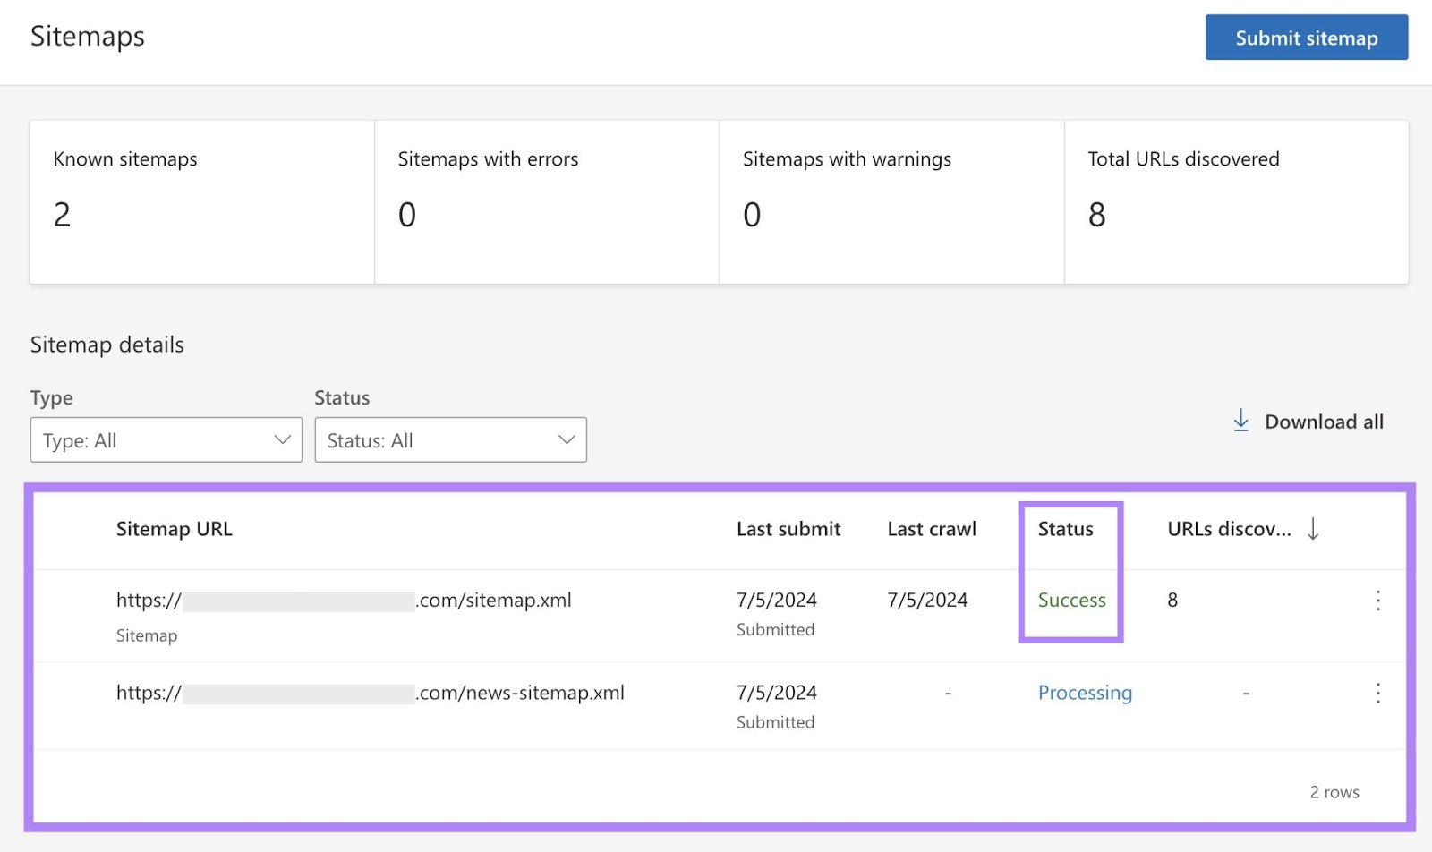The image size is (1432, 852).
Task: Click the Total URLs discovered card
Action: coord(1237,201)
